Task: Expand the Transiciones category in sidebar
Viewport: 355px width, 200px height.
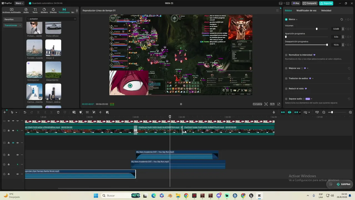Action: (x=20, y=25)
